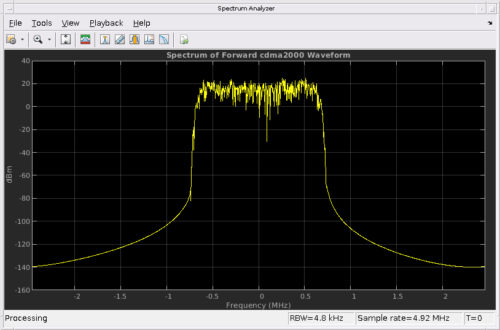Screen dimensions: 500x330
Task: Click the Generate Script icon
Action: pyautogui.click(x=184, y=39)
